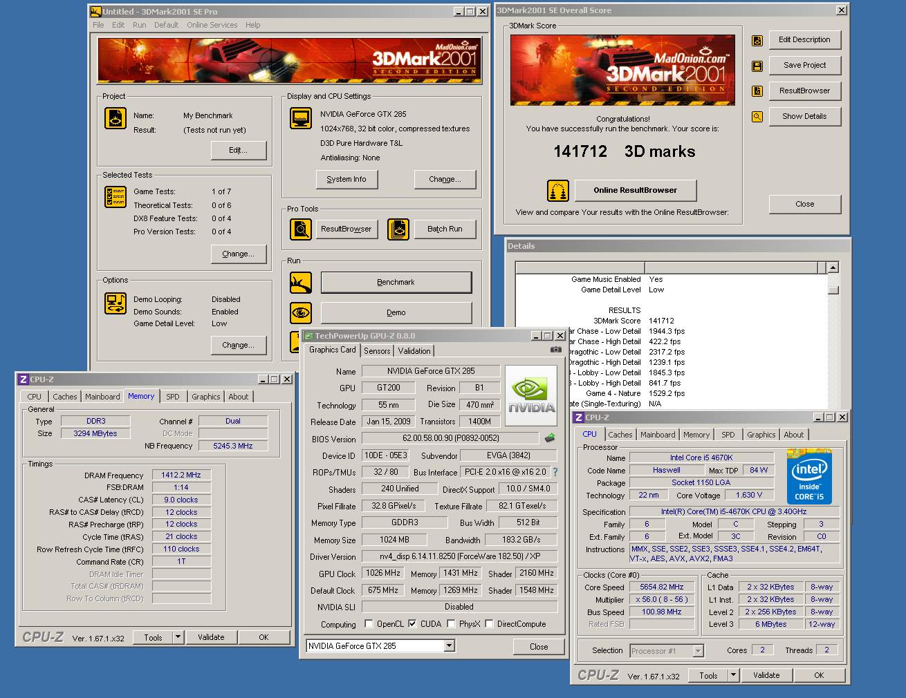
Task: Click the GPU-Z BIOS save chip icon
Action: pos(550,437)
